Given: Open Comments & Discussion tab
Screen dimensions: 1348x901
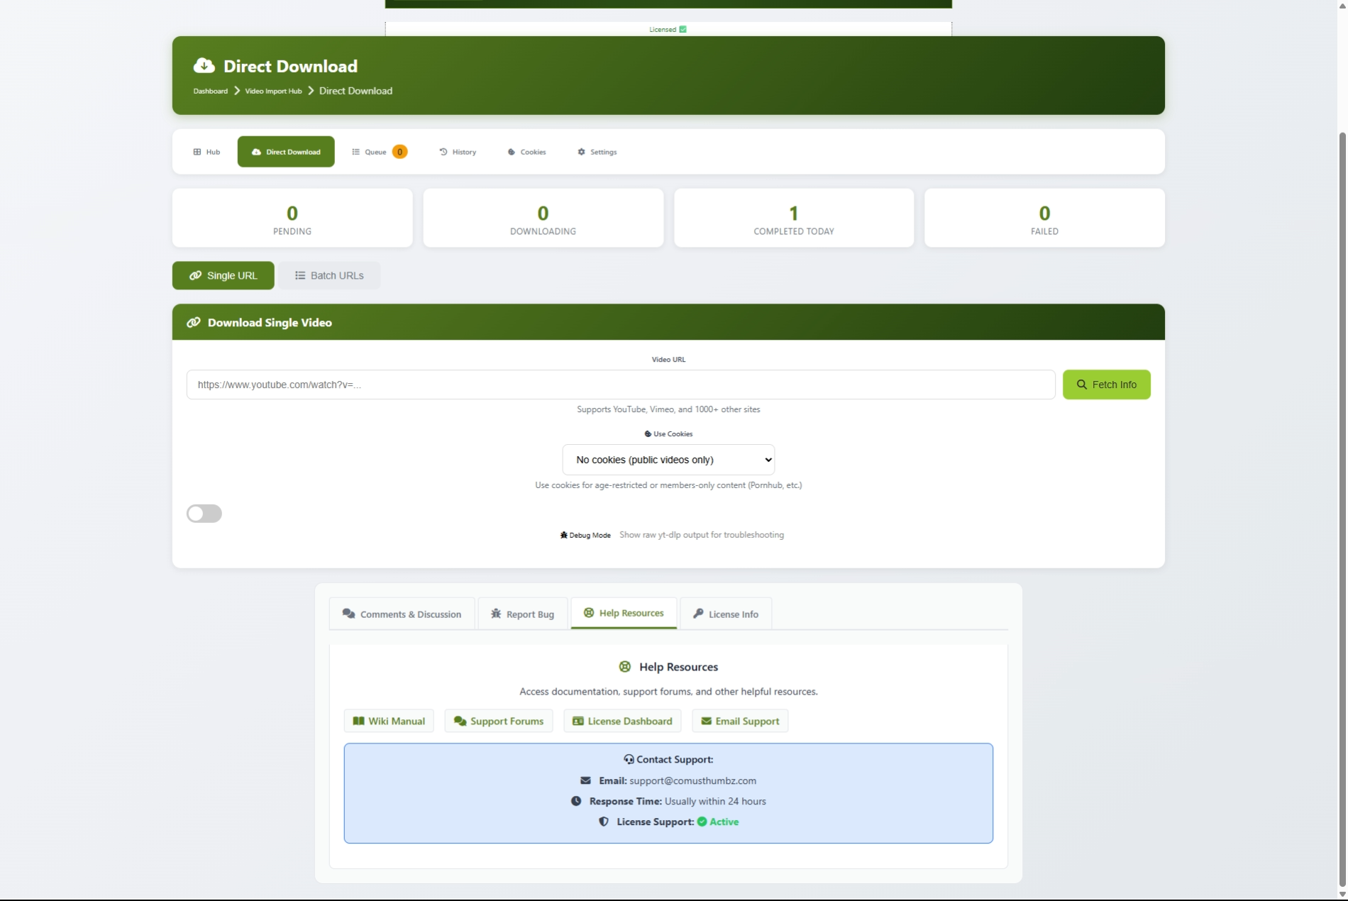Looking at the screenshot, I should [x=402, y=614].
